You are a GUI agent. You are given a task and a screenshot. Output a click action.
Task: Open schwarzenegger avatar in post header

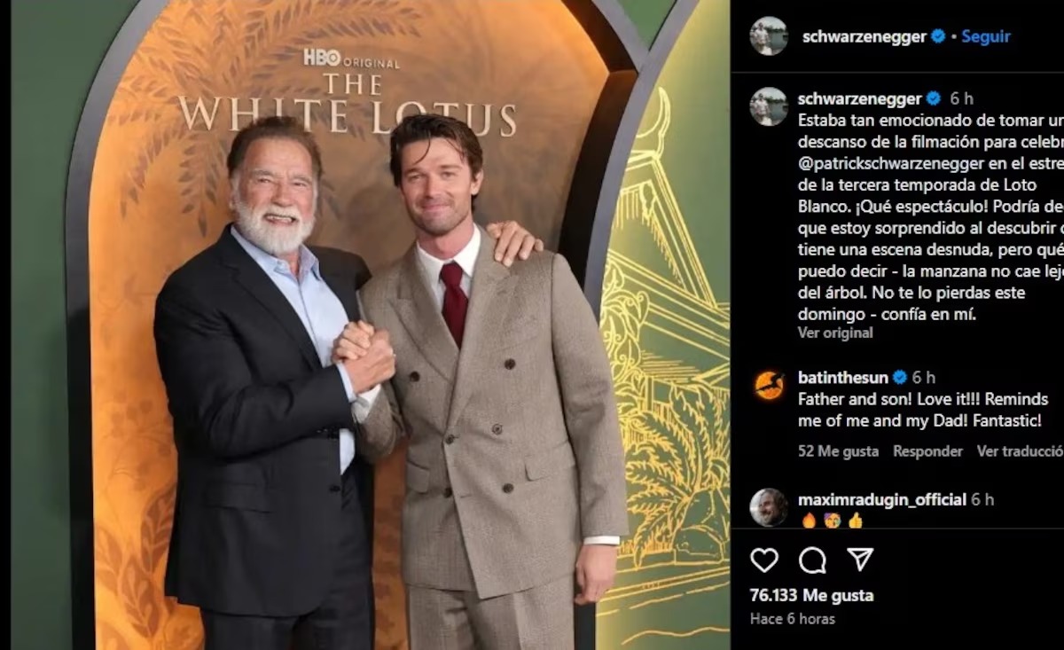pyautogui.click(x=768, y=36)
